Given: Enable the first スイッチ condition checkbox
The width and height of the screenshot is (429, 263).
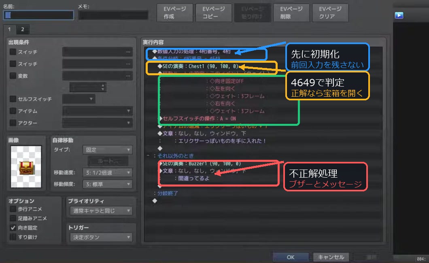Looking at the screenshot, I should click(13, 52).
